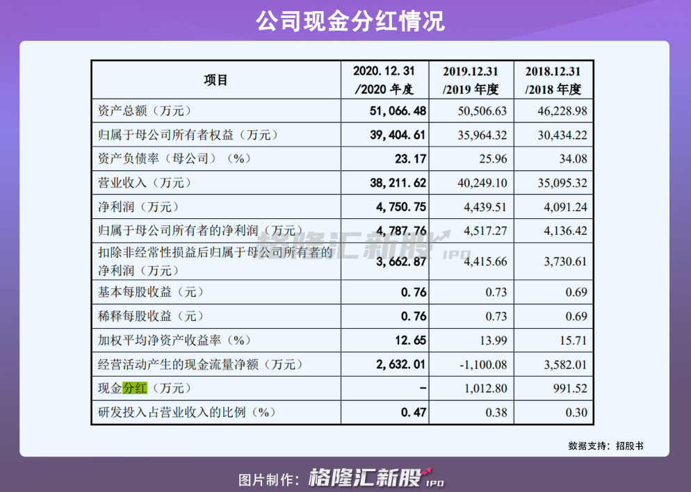Screen dimensions: 691x492
Task: Click the value -1,100.08
Action: click(483, 365)
